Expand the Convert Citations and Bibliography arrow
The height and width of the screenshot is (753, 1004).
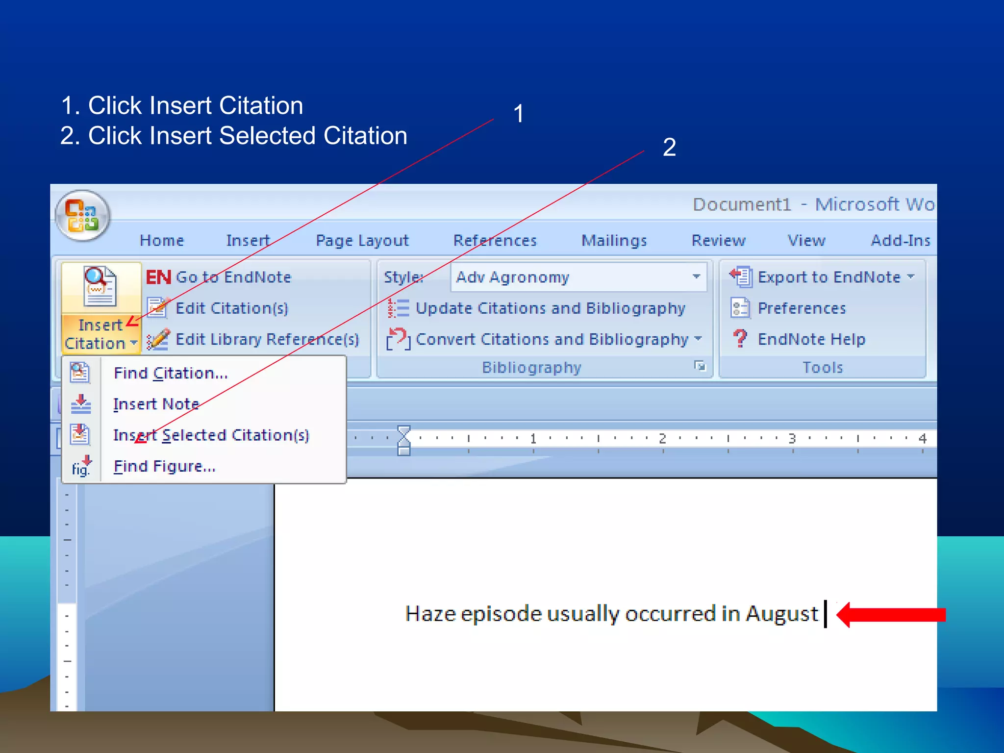click(698, 338)
